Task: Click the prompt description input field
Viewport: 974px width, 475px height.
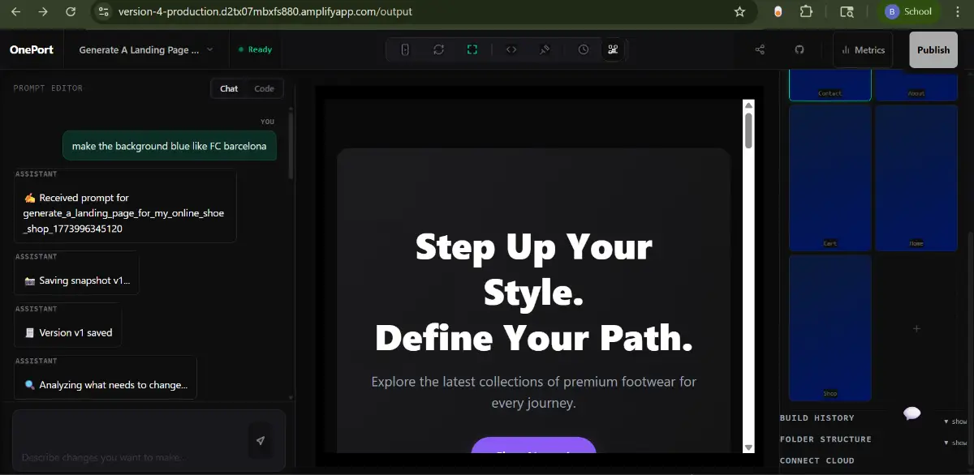Action: click(130, 441)
